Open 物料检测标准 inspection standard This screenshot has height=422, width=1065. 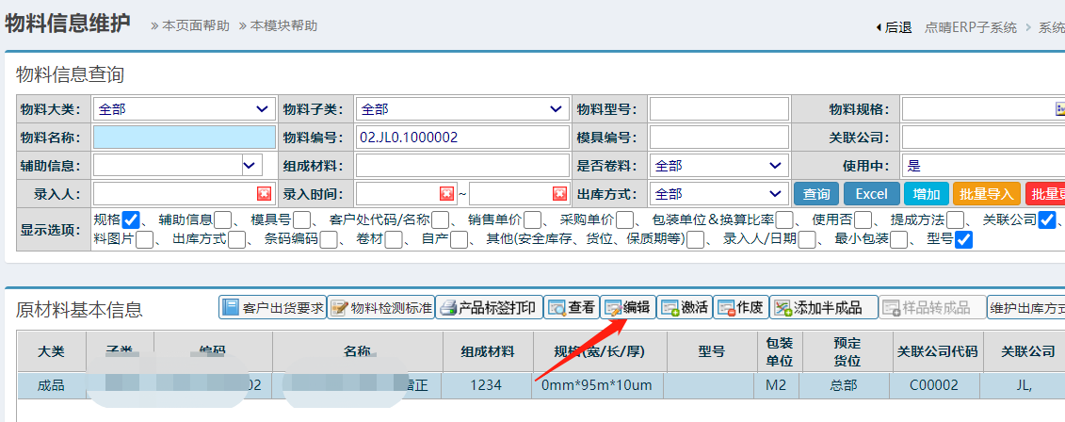[x=379, y=308]
